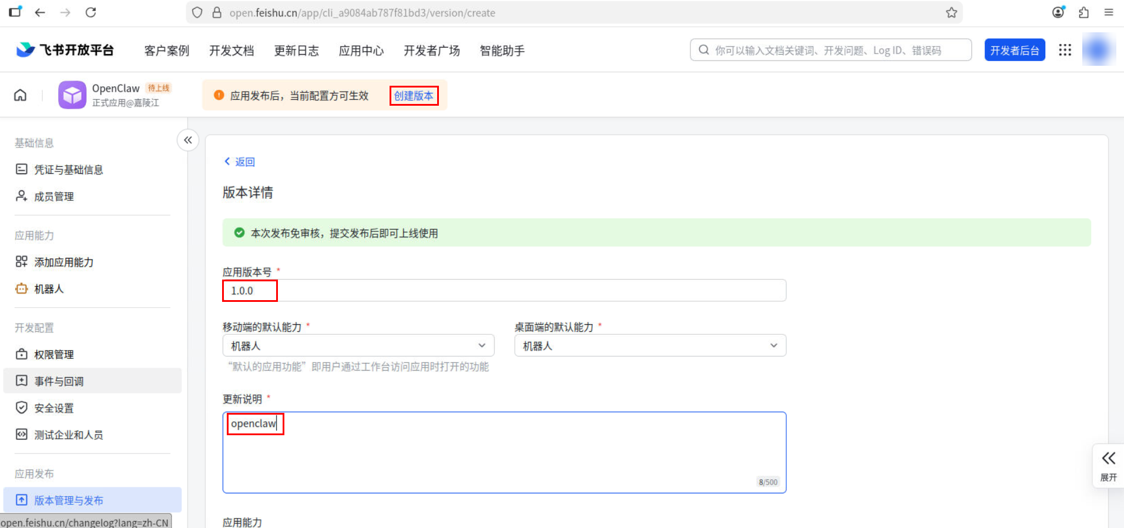Click the 应用版本号 input field
Screen dimensions: 1124x528
[504, 290]
